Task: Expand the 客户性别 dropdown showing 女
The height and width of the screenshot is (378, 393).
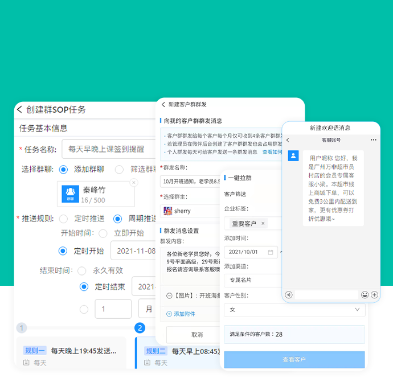Action: click(x=294, y=310)
